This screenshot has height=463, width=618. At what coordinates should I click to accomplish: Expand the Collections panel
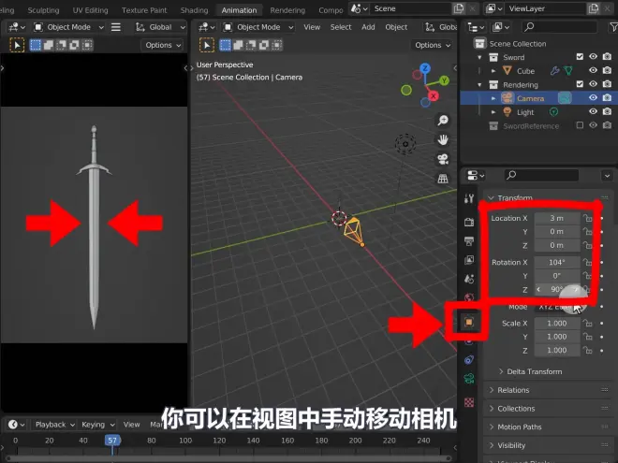coord(548,409)
